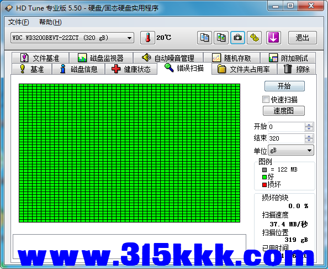Click the copy screenshot to clipboard icon

pos(221,38)
